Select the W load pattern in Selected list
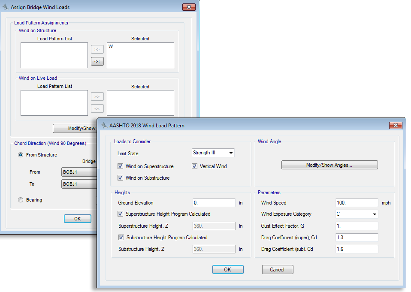Image resolution: width=411 pixels, height=292 pixels. (111, 47)
